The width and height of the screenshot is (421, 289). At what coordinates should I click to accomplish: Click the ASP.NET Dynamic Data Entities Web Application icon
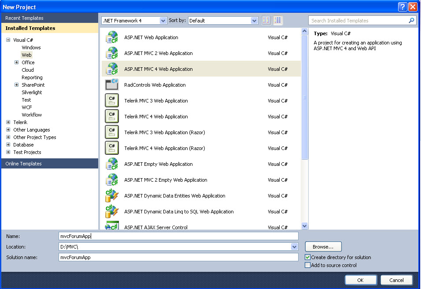[x=112, y=196]
